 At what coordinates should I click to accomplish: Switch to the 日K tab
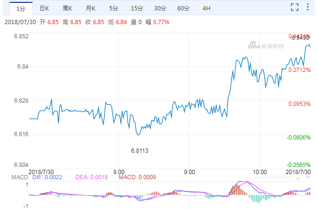pyautogui.click(x=44, y=8)
